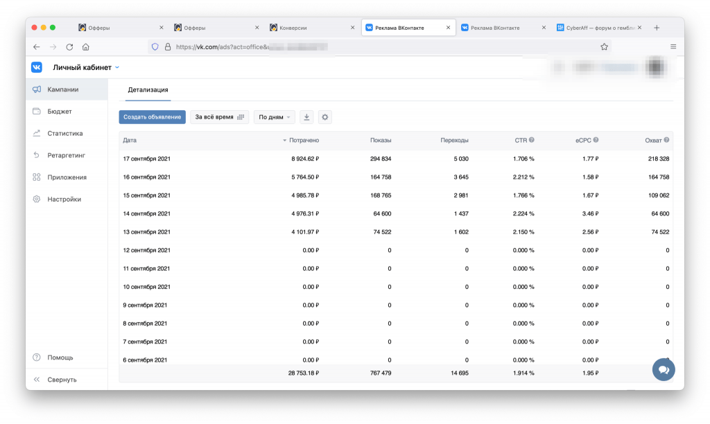Open Статистика in the sidebar
This screenshot has height=424, width=710.
point(67,134)
